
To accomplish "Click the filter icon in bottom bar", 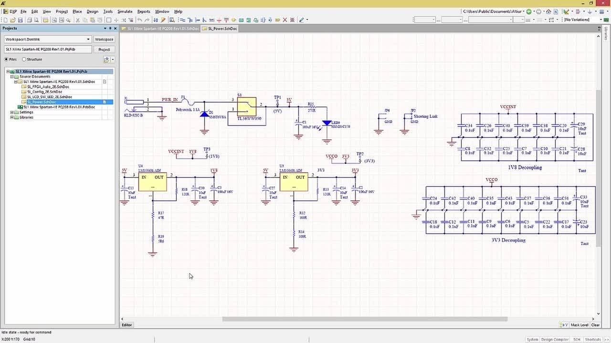I will [564, 325].
